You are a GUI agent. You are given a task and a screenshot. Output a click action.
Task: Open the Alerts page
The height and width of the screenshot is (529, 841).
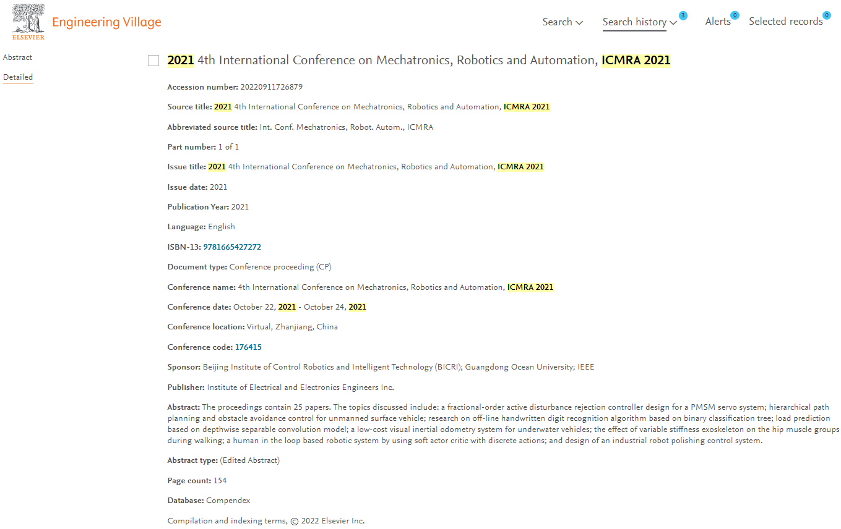(718, 22)
